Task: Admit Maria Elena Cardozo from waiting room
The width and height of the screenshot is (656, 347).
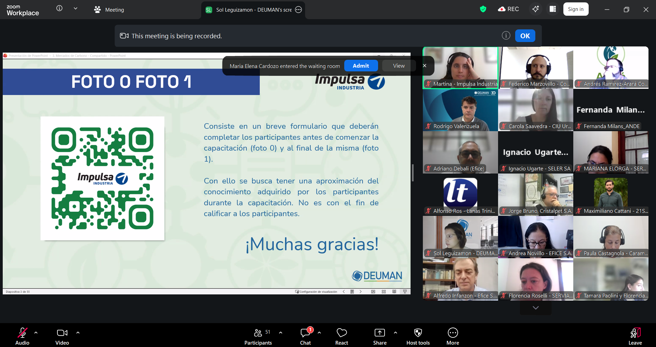Action: coord(361,66)
